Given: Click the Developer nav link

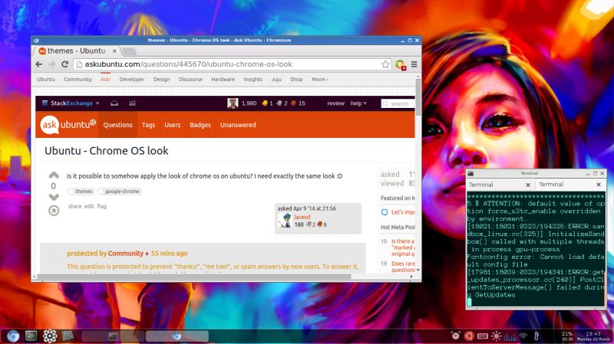Looking at the screenshot, I should [x=132, y=79].
